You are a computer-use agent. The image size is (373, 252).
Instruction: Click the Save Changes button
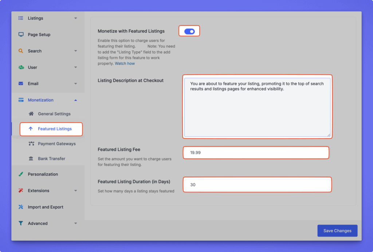[x=337, y=231]
